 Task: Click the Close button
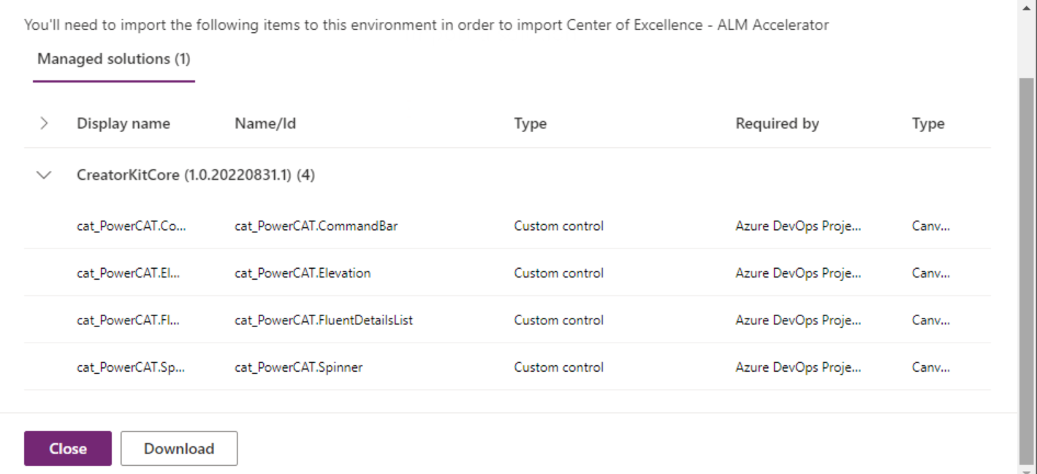pyautogui.click(x=67, y=448)
